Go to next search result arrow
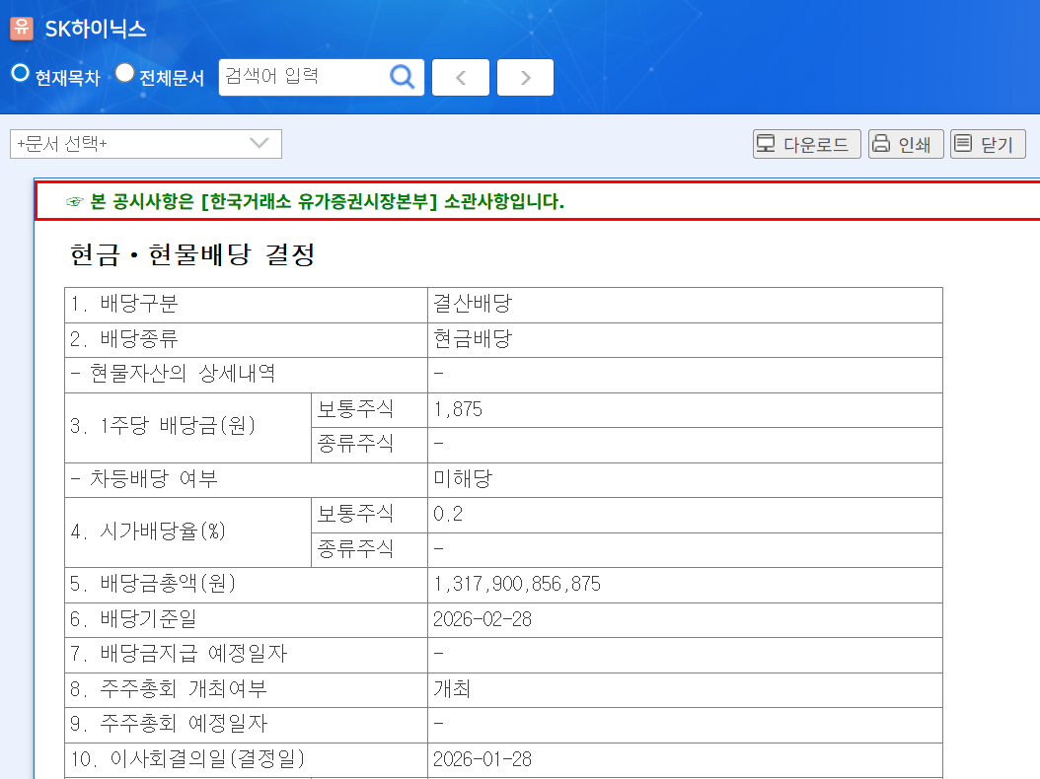 click(x=525, y=78)
